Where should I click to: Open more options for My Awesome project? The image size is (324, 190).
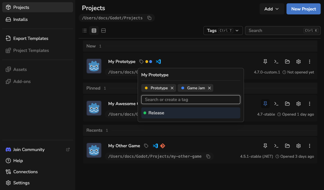[x=309, y=104]
